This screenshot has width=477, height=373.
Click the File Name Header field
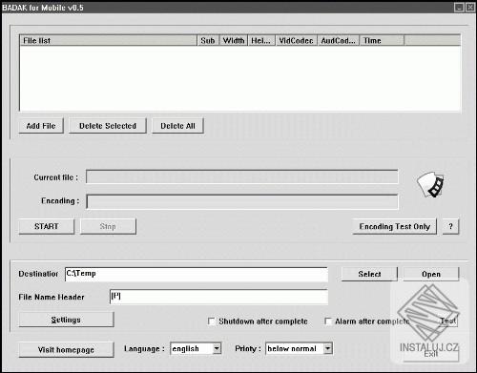218,297
